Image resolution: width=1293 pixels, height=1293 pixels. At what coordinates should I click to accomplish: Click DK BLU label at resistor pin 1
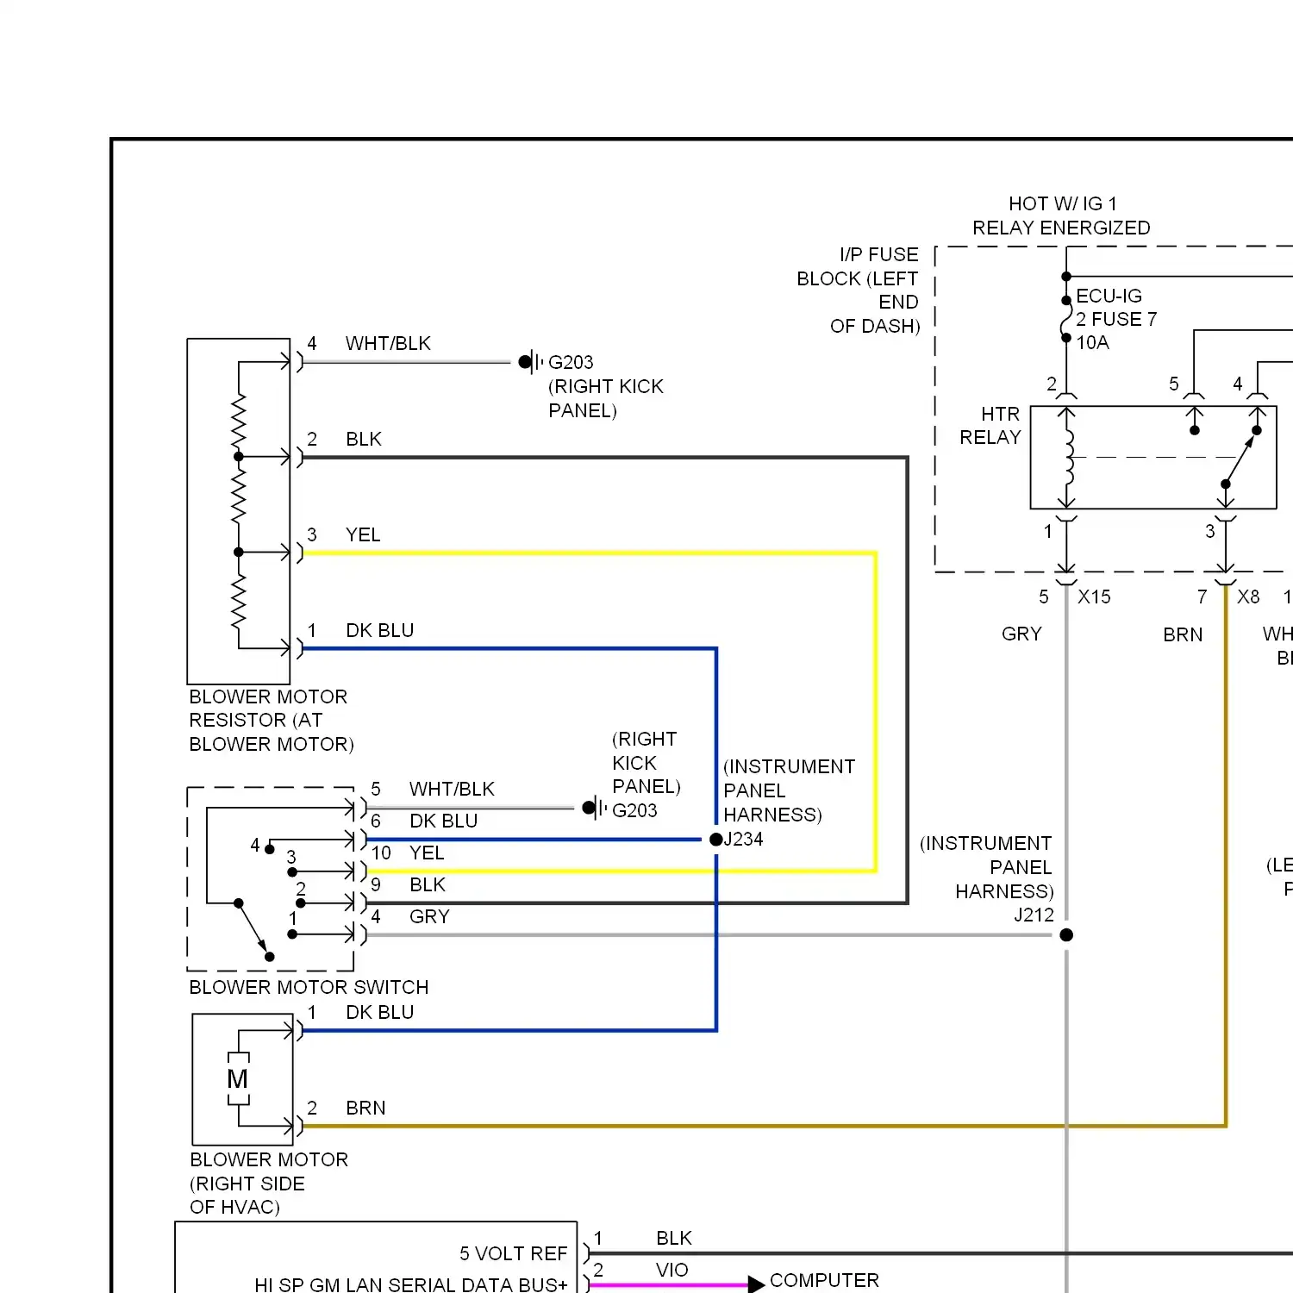click(x=379, y=630)
